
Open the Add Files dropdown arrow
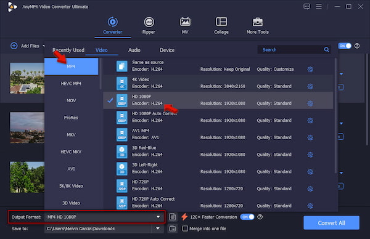43,46
